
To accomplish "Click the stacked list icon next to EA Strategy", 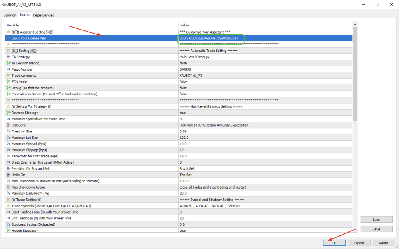I will (x=7, y=57).
